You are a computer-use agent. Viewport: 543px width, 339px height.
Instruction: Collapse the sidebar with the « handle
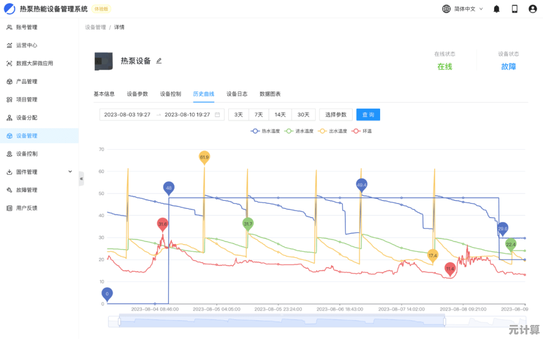click(x=81, y=178)
